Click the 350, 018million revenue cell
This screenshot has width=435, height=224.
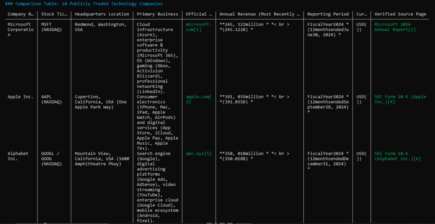coord(254,156)
